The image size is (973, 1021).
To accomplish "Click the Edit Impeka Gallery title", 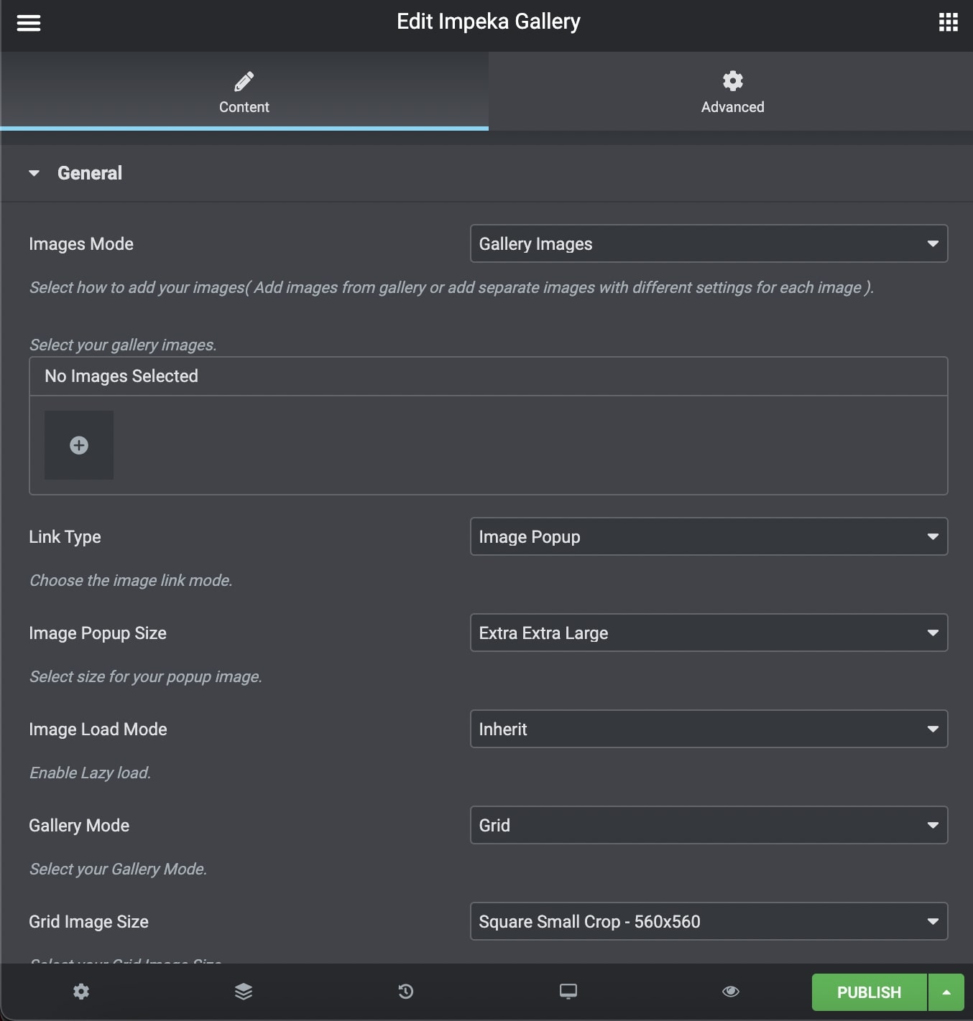I will (x=489, y=22).
